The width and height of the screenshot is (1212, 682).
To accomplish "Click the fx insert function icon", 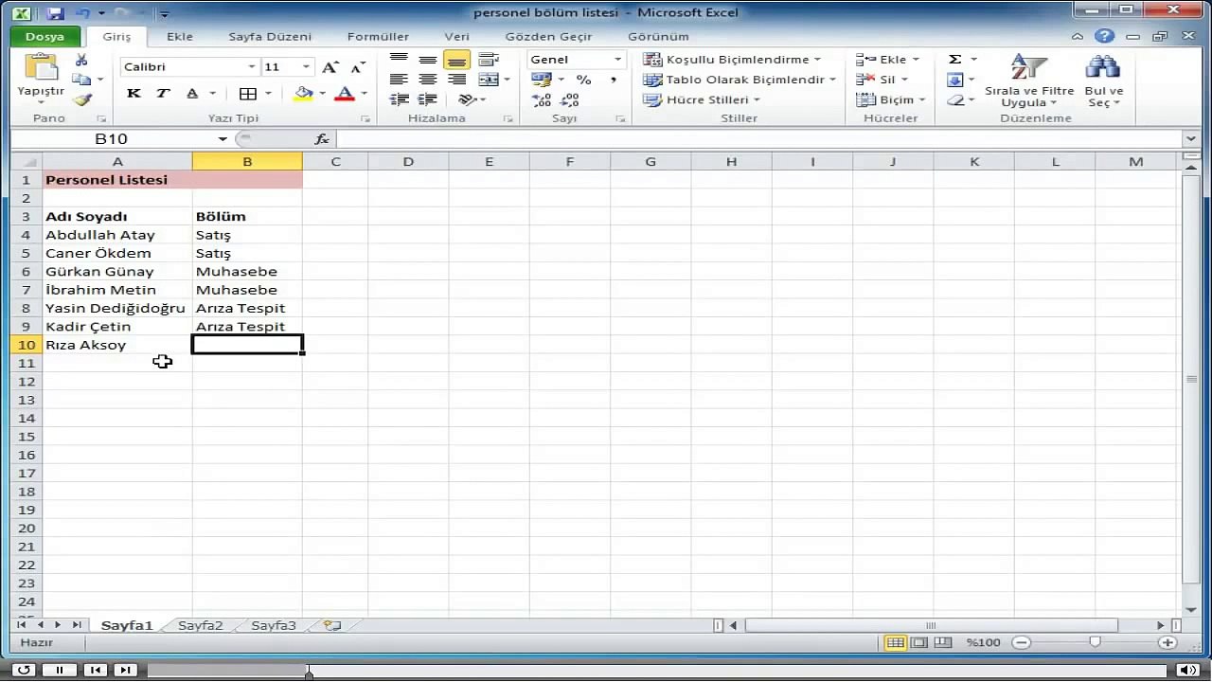I will tap(322, 139).
